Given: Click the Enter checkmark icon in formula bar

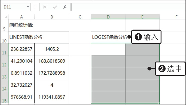Looking at the screenshot, I should tap(55, 7).
